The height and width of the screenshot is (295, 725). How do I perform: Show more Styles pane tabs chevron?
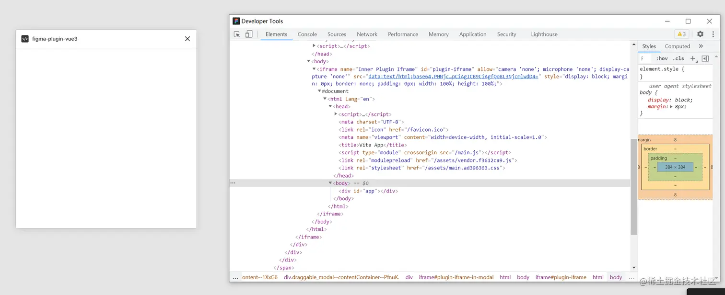pyautogui.click(x=701, y=46)
